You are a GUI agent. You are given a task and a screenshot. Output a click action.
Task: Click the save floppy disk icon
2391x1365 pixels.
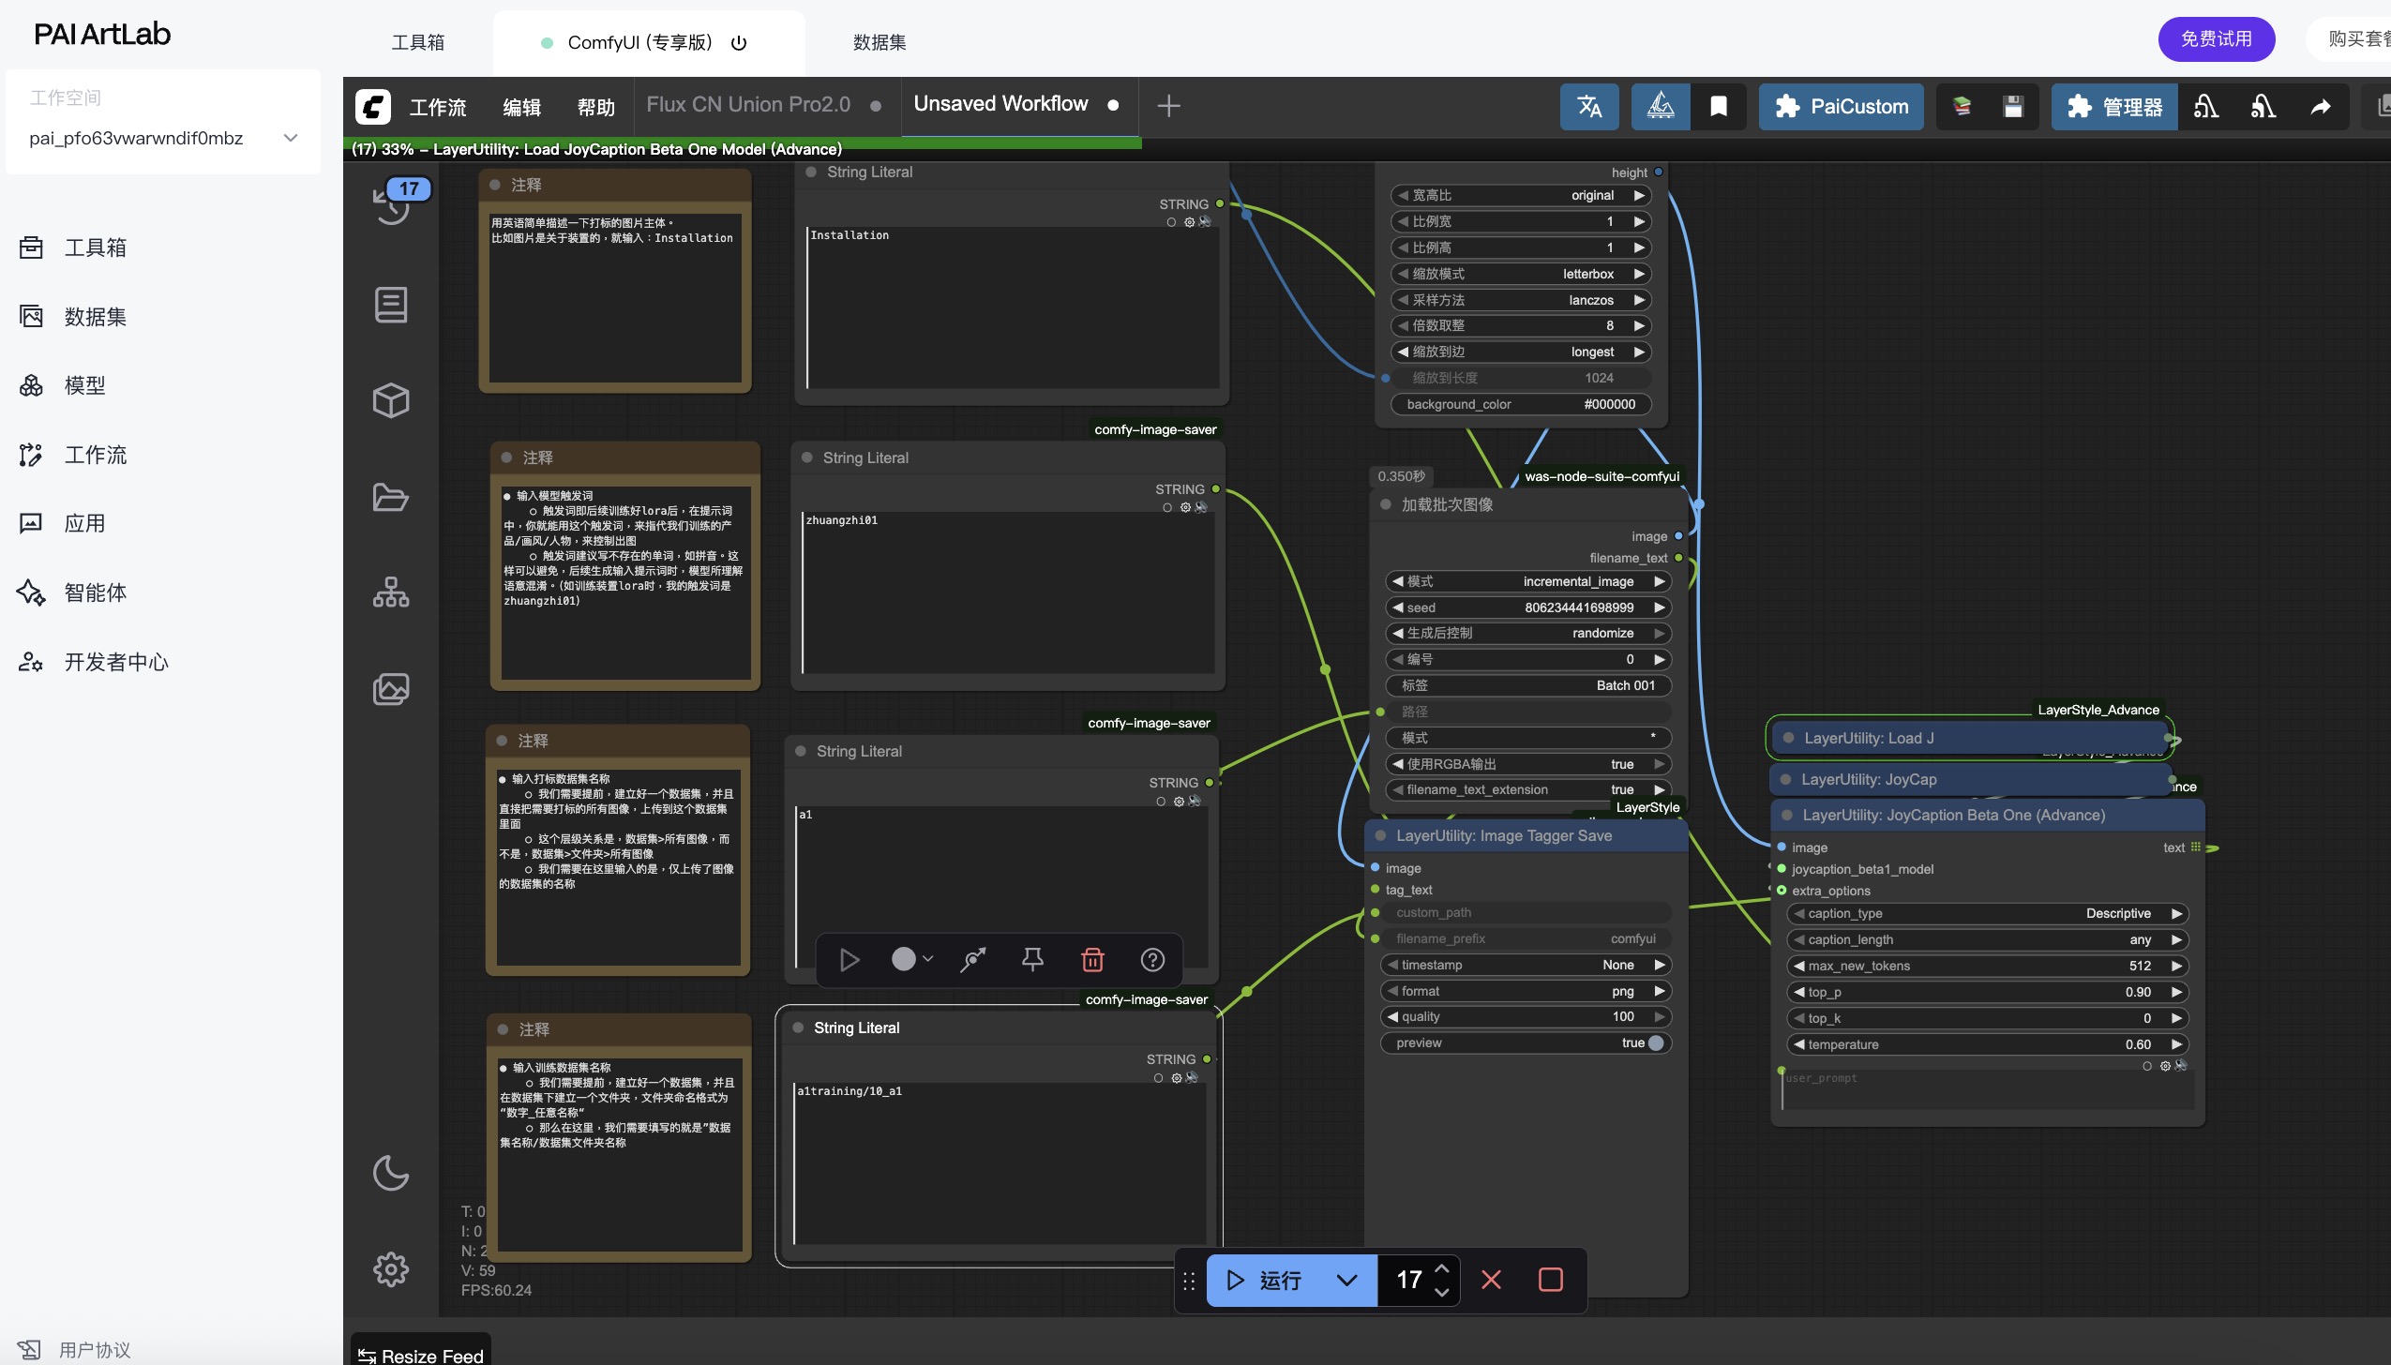2012,106
